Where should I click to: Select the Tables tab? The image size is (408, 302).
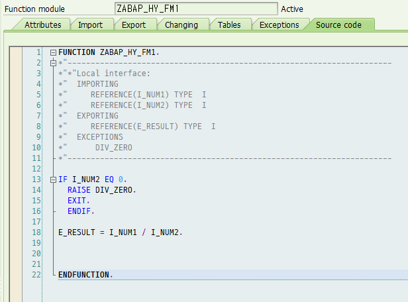tap(229, 25)
